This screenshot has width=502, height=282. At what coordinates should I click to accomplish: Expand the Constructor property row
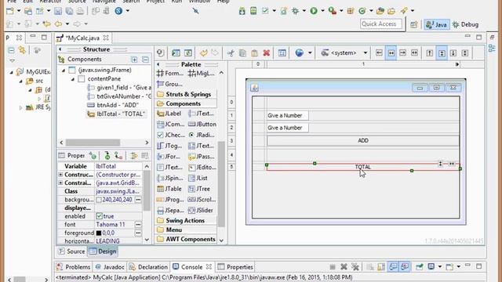[60, 175]
